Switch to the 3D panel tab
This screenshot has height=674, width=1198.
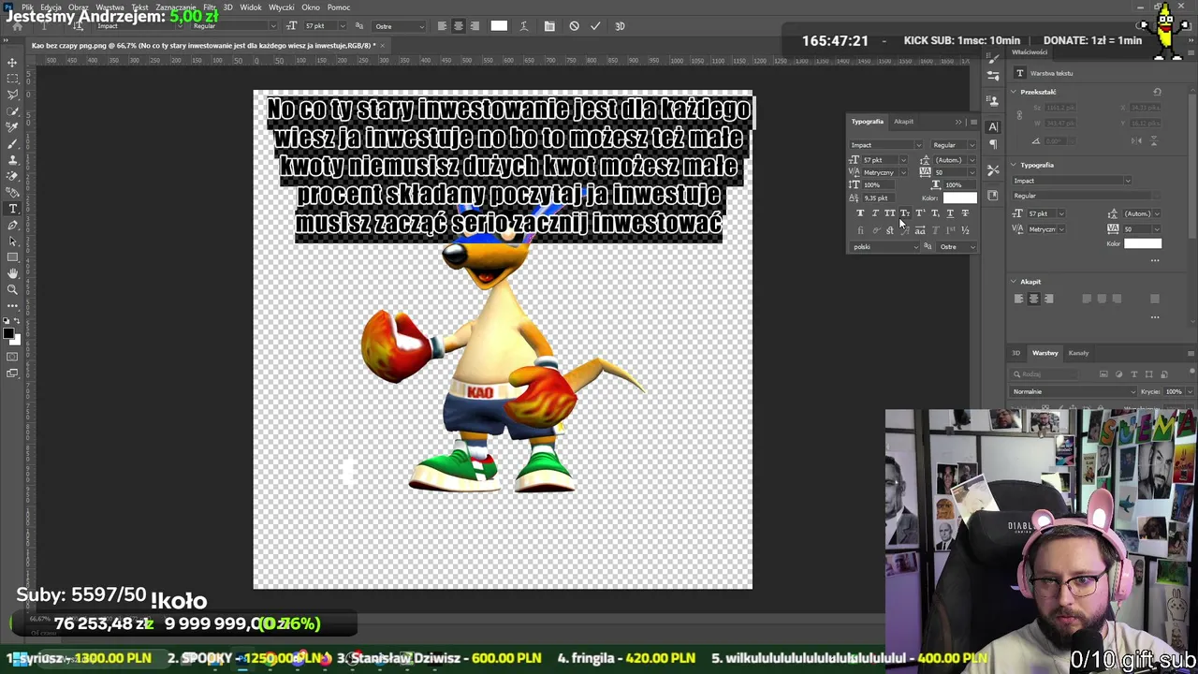(x=1015, y=353)
